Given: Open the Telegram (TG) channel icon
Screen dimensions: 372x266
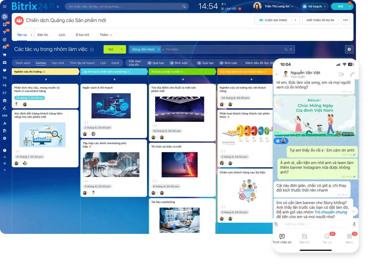Looking at the screenshot, I should (x=4, y=78).
